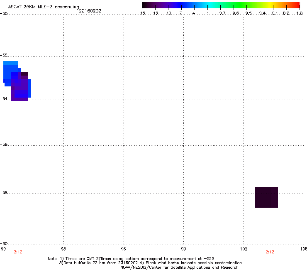Click the dark square data patch near 102E

click(266, 197)
